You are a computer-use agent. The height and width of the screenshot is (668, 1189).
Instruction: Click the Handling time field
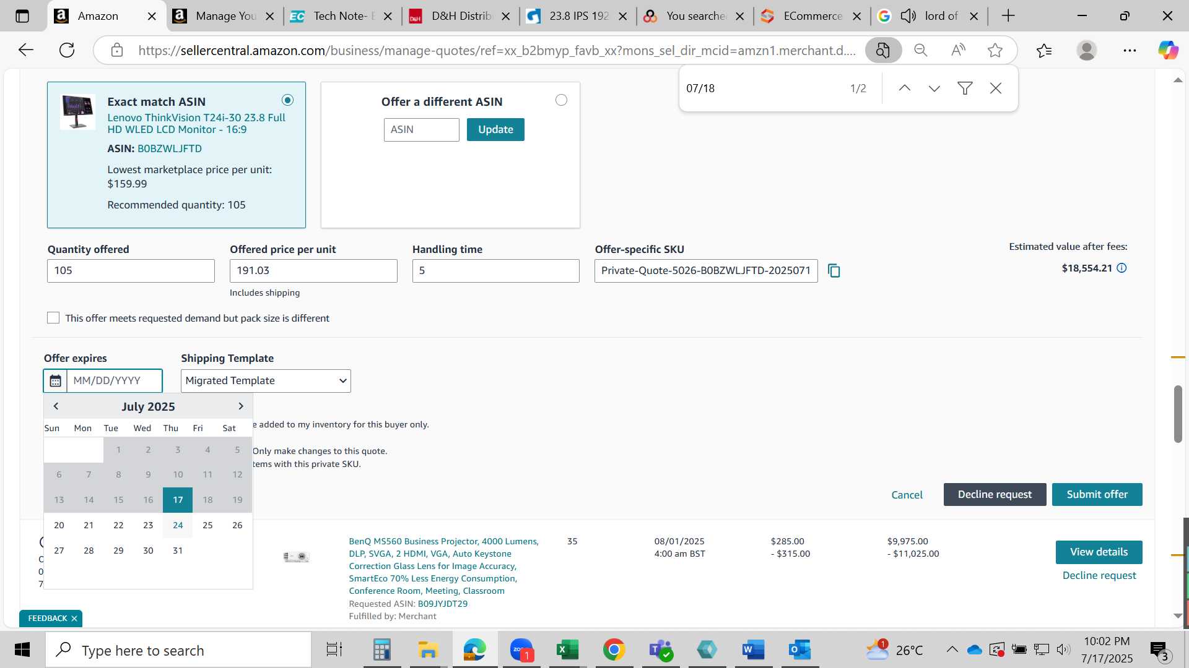click(496, 271)
